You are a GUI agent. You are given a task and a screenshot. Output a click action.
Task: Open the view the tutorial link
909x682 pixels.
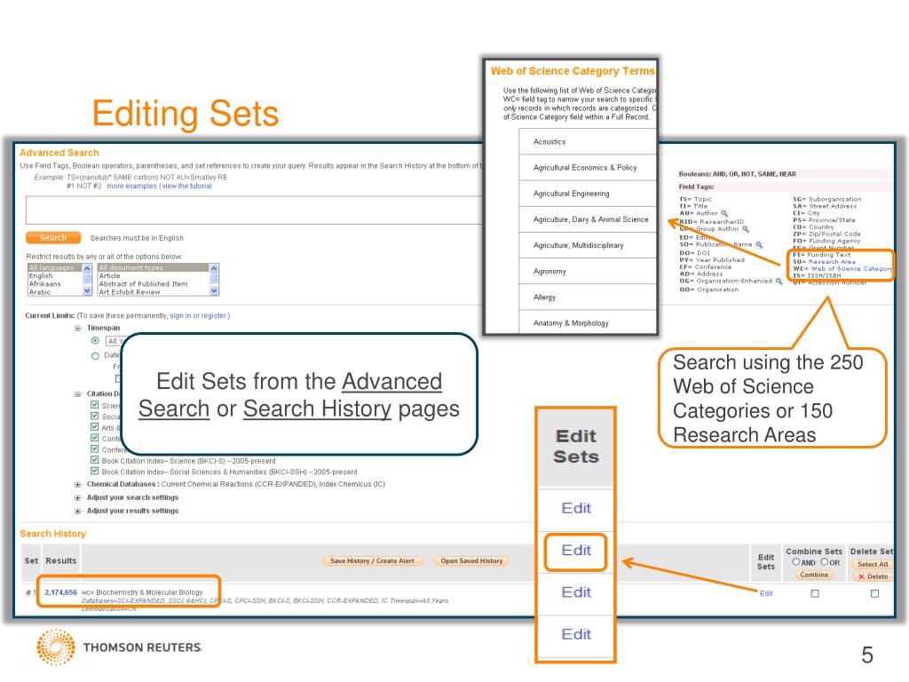(186, 186)
